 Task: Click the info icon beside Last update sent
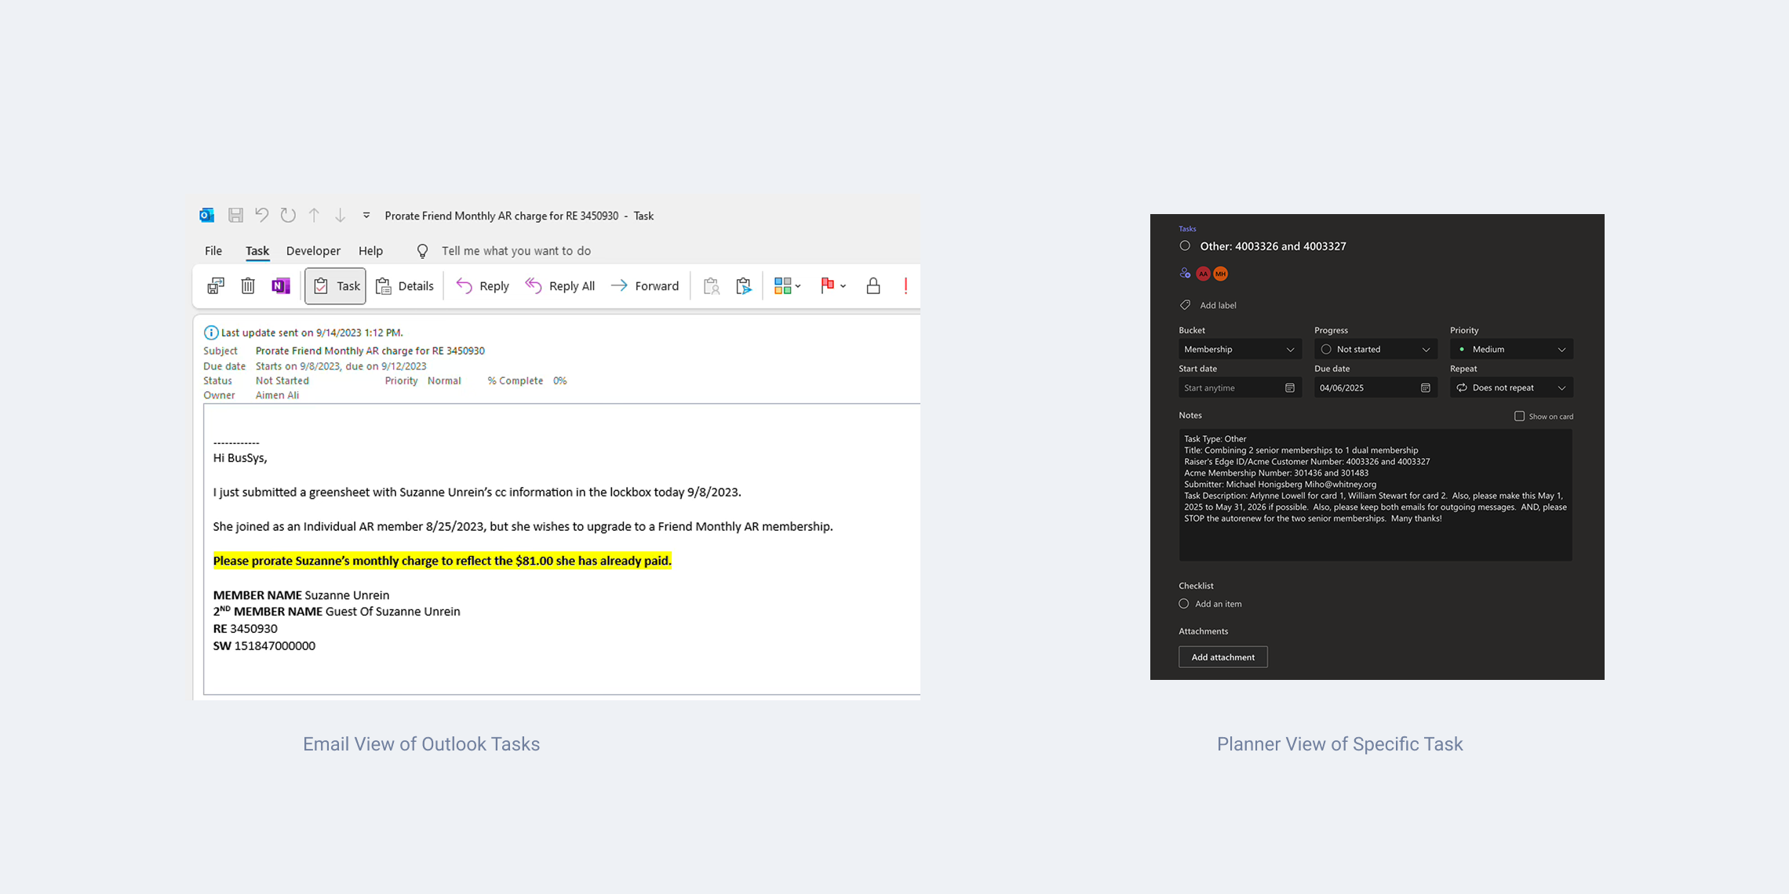(x=210, y=333)
